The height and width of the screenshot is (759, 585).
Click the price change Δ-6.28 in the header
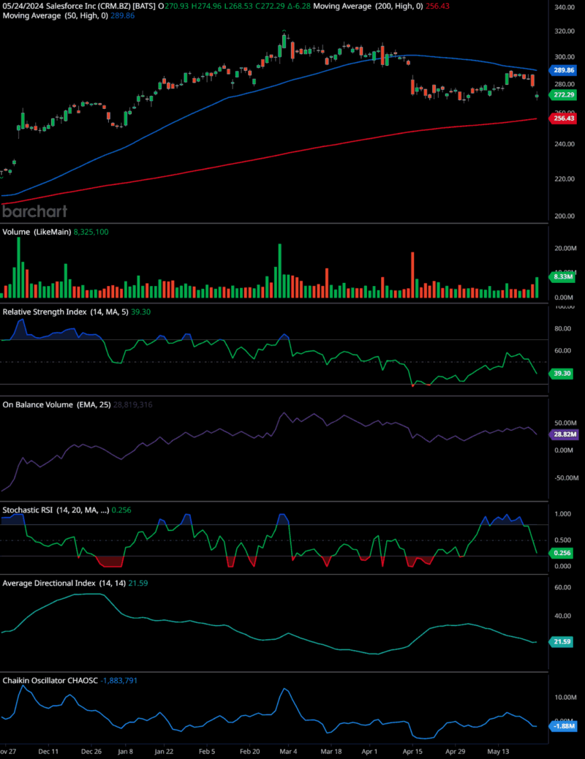[299, 7]
